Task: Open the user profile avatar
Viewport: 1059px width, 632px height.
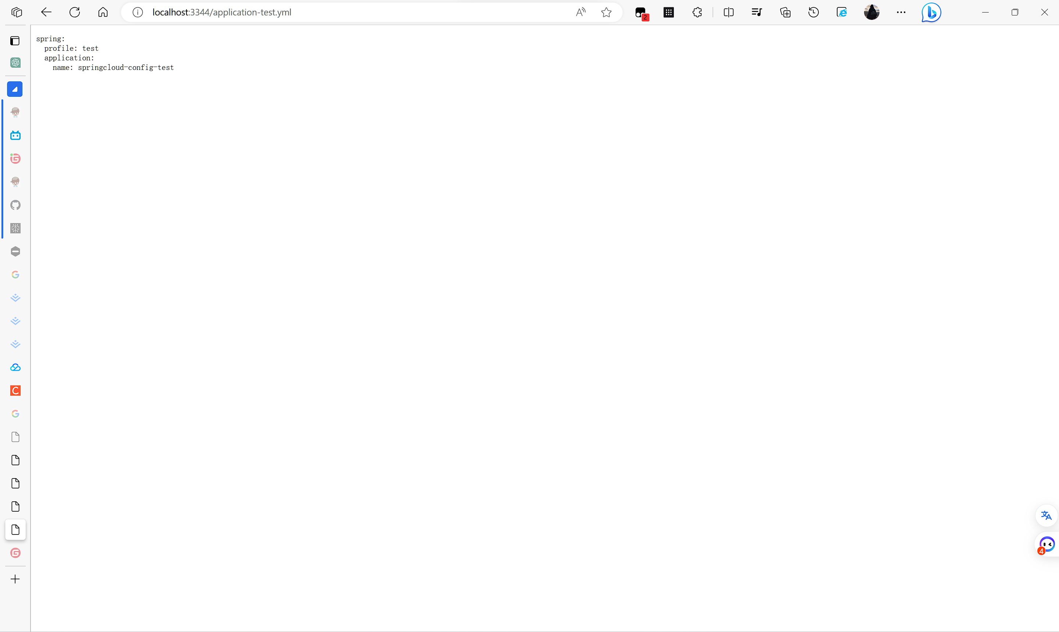Action: 871,13
